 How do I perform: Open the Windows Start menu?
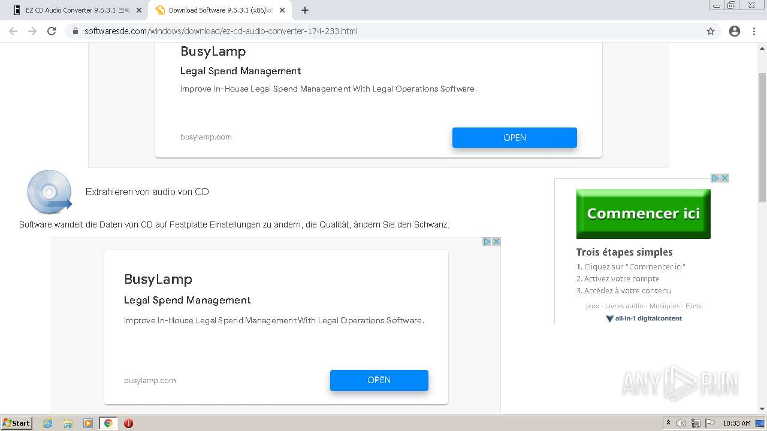(16, 423)
